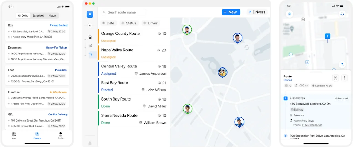The image size is (353, 147).
Task: Tap the New order icon in bottom bar
Action: [14, 136]
